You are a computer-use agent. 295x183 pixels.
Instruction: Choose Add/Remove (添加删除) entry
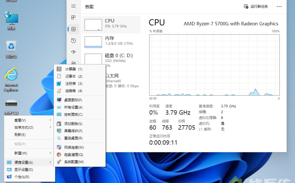80,124
